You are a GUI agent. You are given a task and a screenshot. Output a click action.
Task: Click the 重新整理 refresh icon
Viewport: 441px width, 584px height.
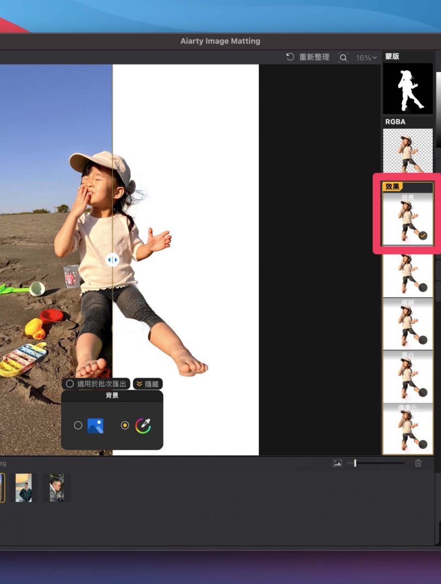tap(291, 57)
